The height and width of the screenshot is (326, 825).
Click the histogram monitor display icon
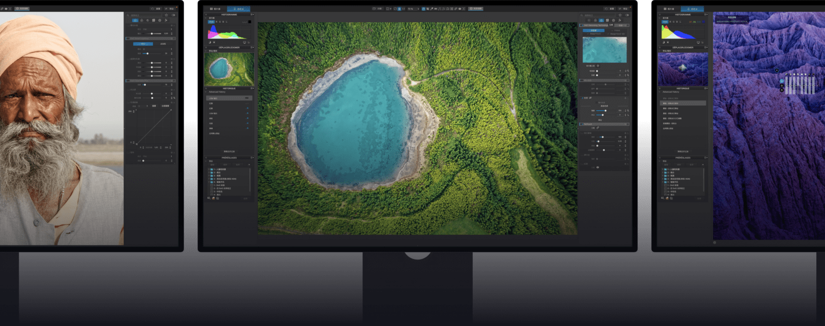coord(244,42)
